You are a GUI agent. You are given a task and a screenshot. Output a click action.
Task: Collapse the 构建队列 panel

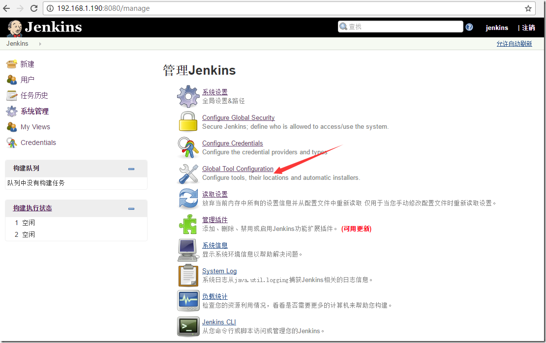coord(131,169)
